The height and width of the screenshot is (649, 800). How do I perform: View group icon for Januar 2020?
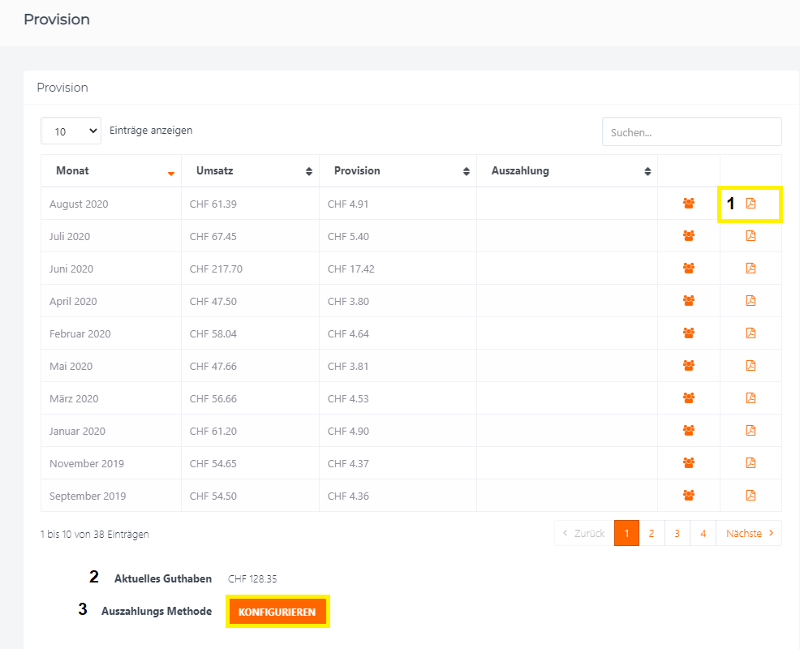pos(689,431)
